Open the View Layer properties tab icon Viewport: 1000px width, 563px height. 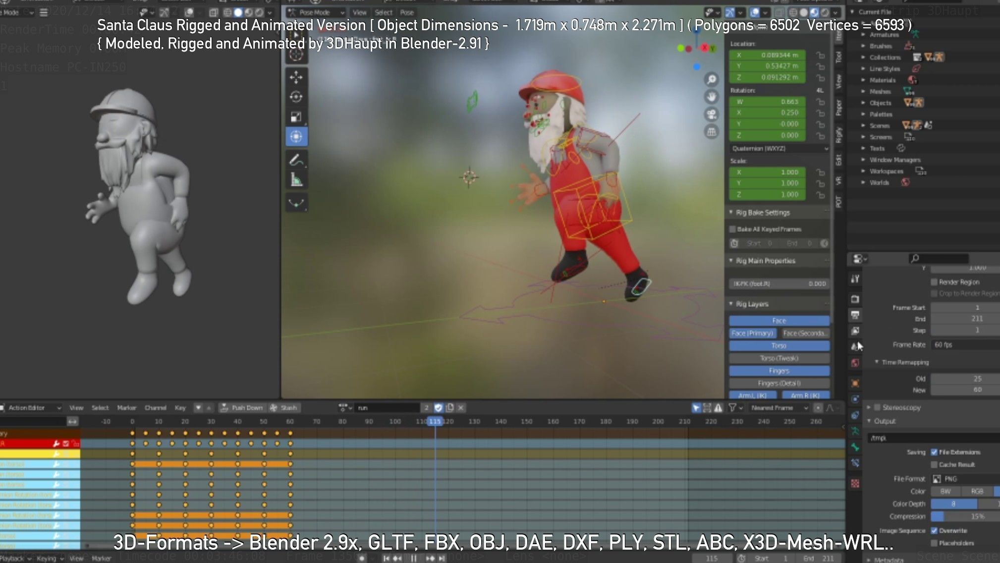(x=855, y=331)
